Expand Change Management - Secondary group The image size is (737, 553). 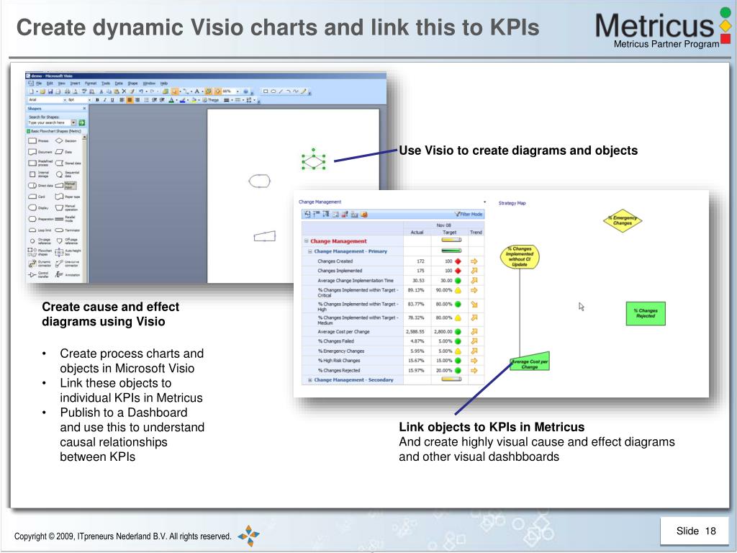[x=310, y=380]
